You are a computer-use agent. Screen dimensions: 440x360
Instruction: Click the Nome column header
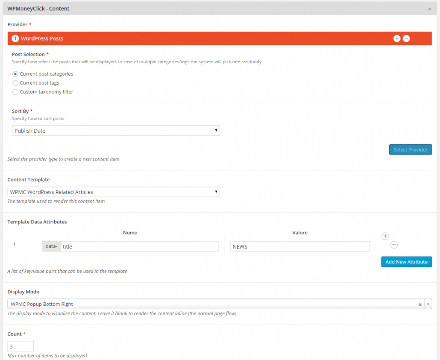tap(130, 233)
